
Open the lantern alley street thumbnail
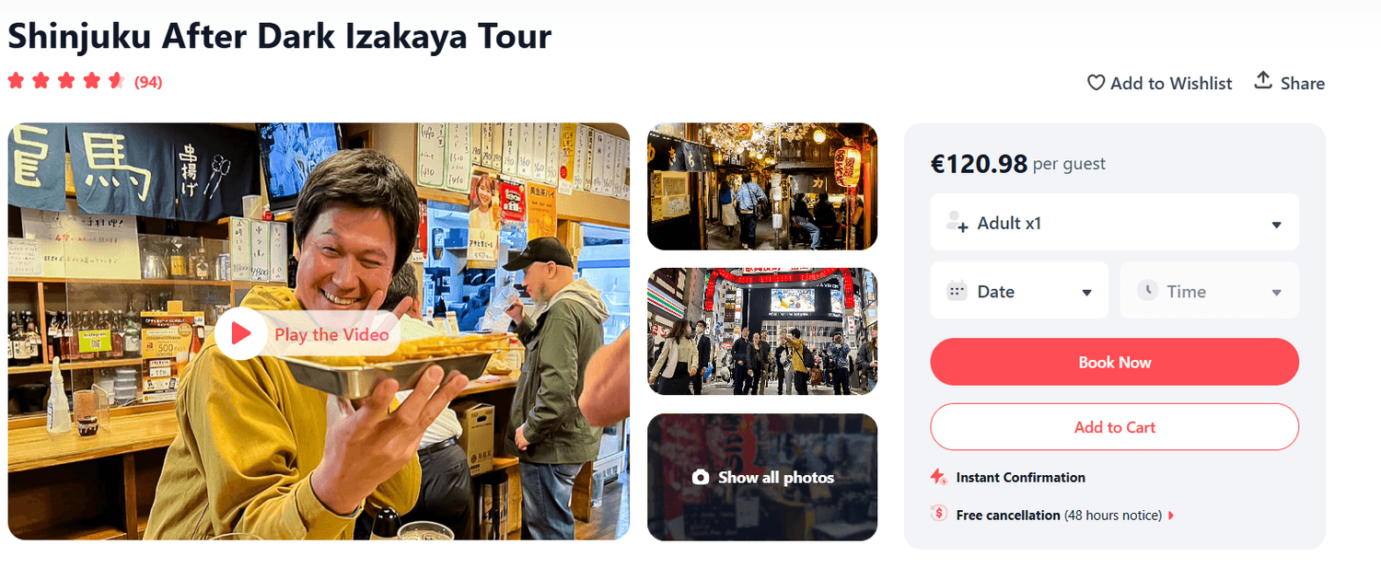(762, 186)
